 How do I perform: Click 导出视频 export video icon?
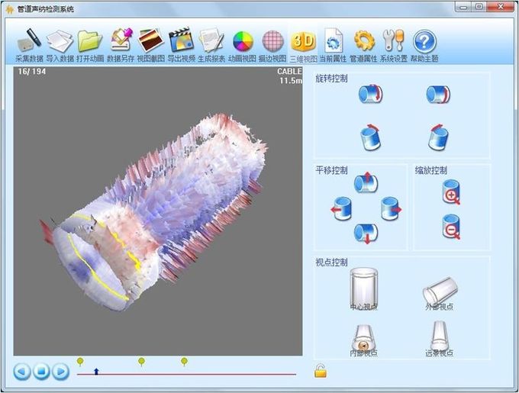[180, 41]
